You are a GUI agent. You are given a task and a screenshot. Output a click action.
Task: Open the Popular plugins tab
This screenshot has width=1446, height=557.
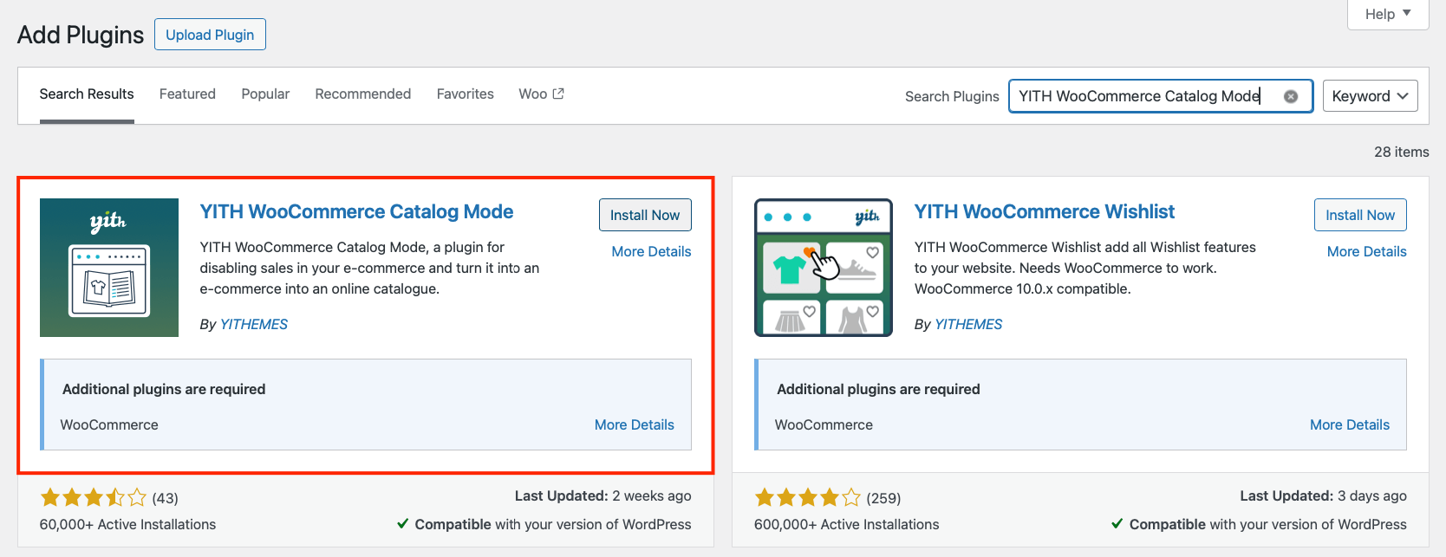click(265, 94)
